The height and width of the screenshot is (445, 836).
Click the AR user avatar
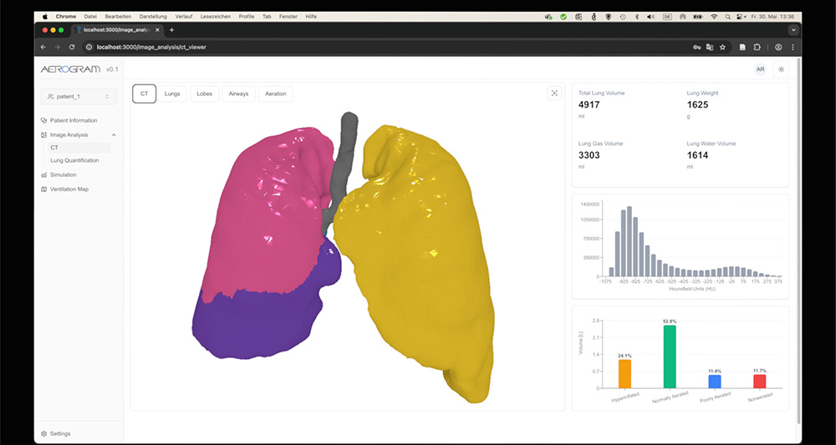[760, 69]
